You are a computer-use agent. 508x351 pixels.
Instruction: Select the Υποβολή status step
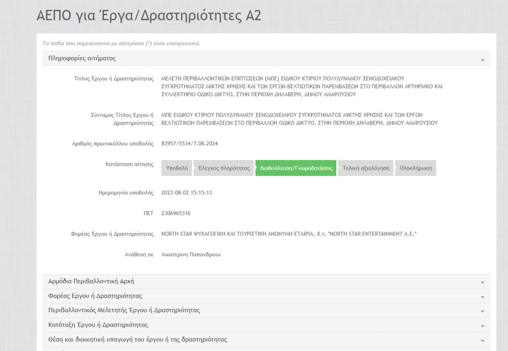click(x=177, y=168)
